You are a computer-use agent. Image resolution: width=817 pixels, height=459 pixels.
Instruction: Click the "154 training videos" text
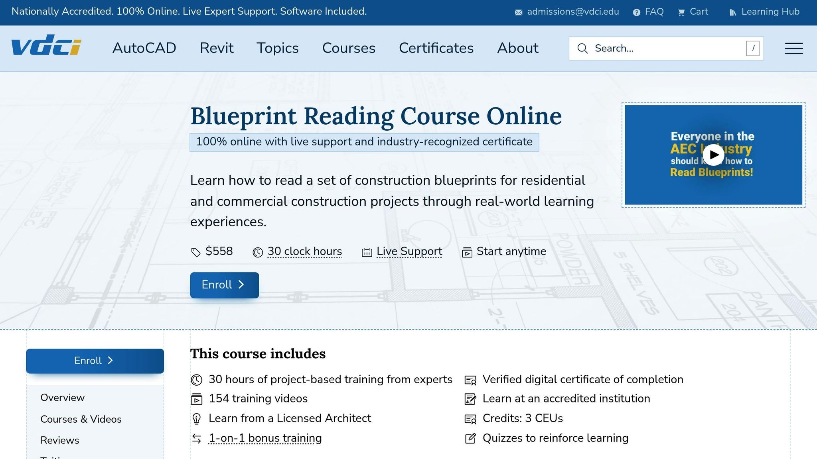point(258,399)
